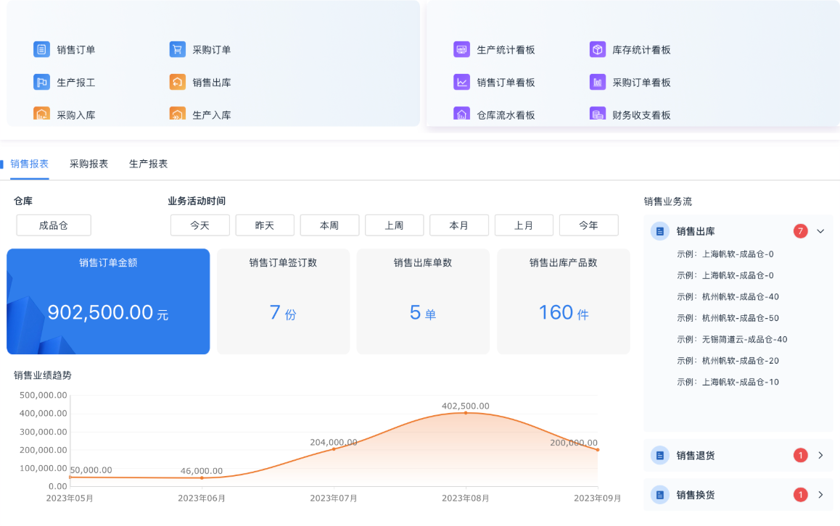The width and height of the screenshot is (840, 526).
Task: Expand the 销售换货 section arrow
Action: pyautogui.click(x=820, y=495)
